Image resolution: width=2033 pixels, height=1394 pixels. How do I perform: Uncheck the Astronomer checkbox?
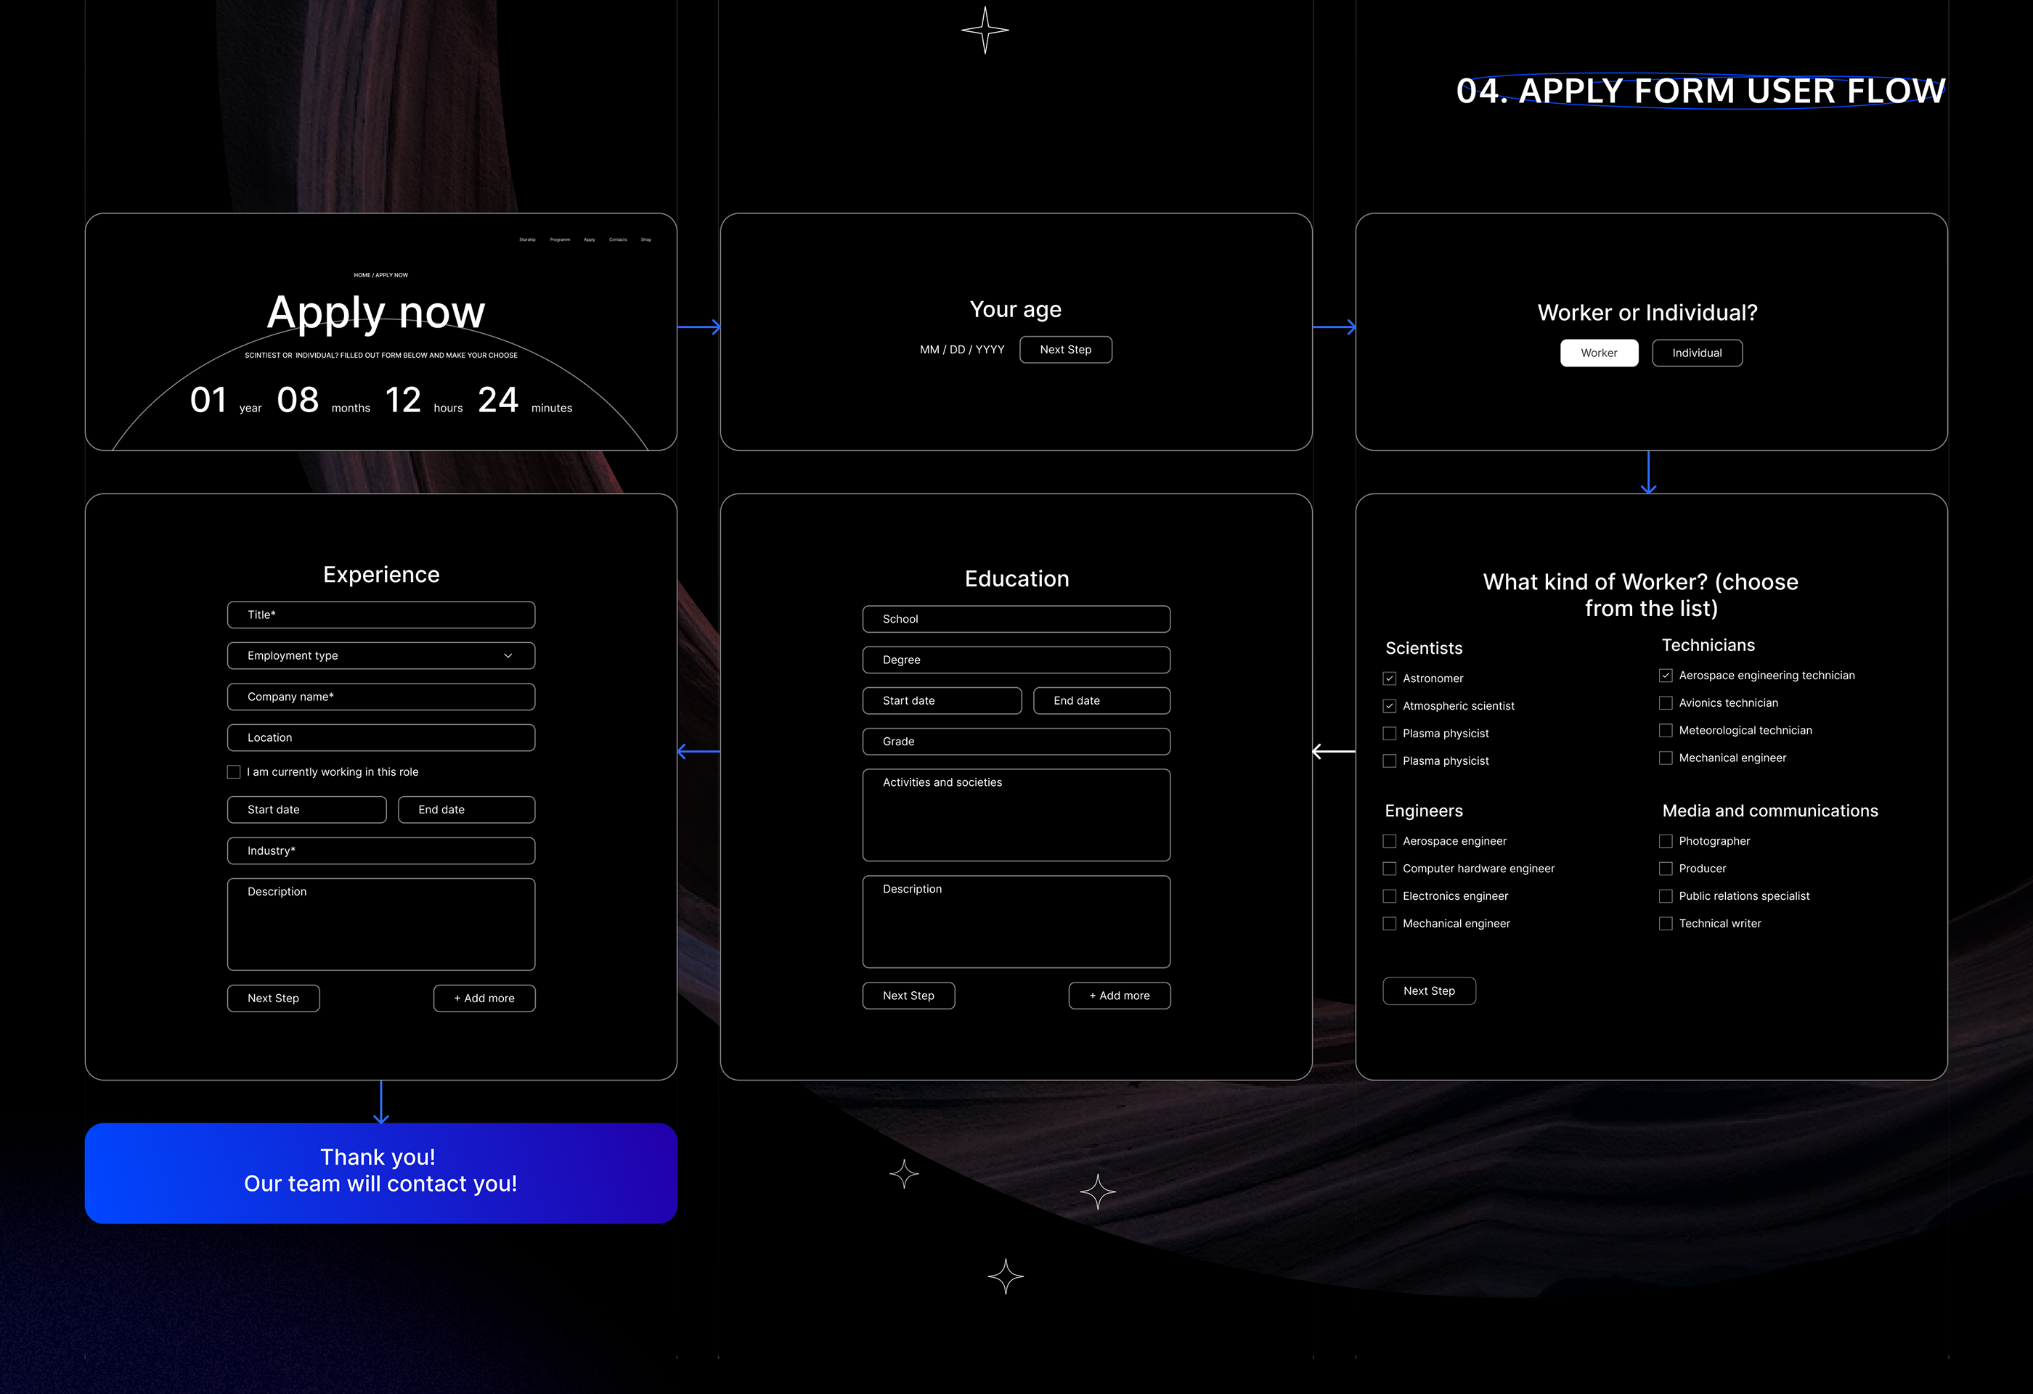pyautogui.click(x=1389, y=678)
